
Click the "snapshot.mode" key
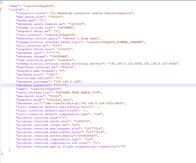[29, 100]
